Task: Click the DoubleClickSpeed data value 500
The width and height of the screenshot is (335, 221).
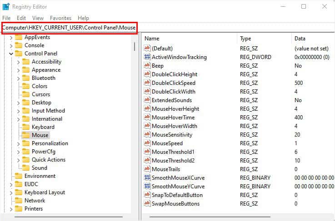Action: (299, 83)
